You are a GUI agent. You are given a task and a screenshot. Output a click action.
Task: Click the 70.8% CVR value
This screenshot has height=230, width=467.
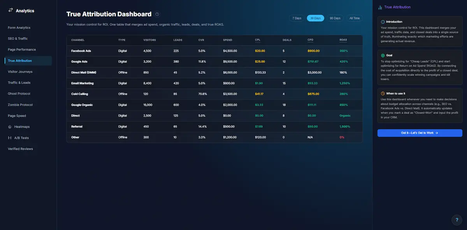[203, 94]
